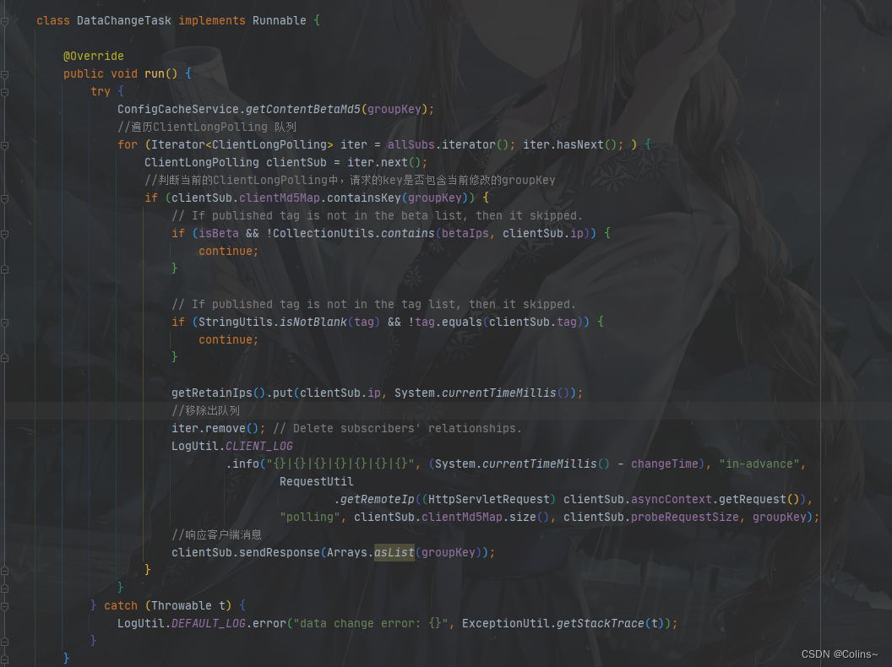Screen dimensions: 892x667
Task: Fold the isBeta if statement block
Action: 4,234
